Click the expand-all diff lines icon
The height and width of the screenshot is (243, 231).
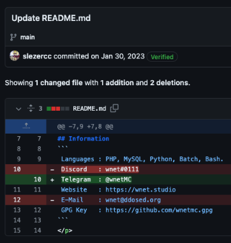[x=31, y=108]
